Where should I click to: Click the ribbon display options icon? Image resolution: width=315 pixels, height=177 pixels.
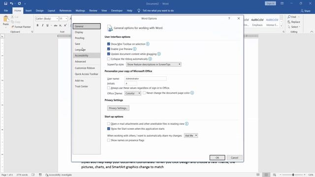[x=282, y=3]
